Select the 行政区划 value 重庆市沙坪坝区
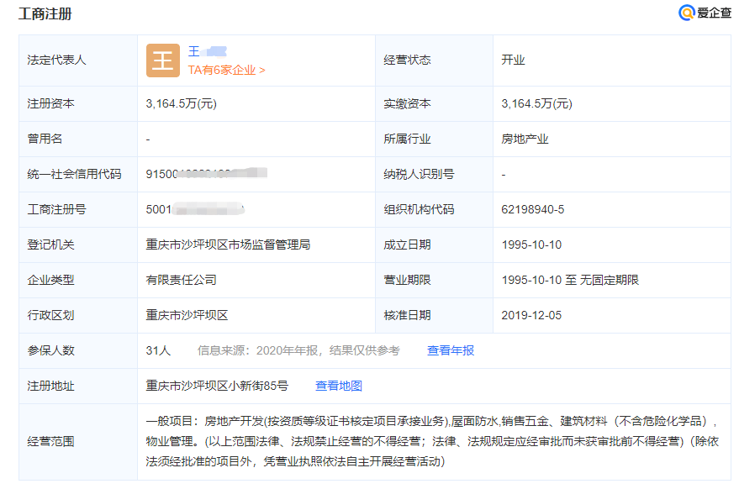739x489 pixels. pos(187,315)
